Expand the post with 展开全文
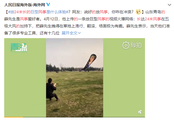 (x=71, y=33)
